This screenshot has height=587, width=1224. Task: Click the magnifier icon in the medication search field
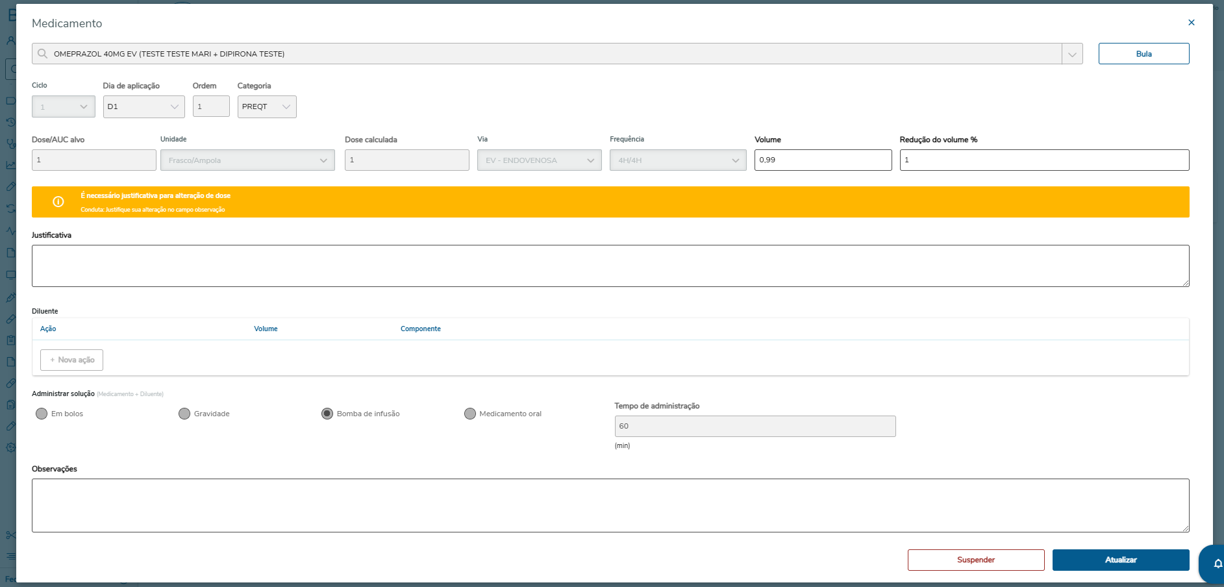(43, 54)
